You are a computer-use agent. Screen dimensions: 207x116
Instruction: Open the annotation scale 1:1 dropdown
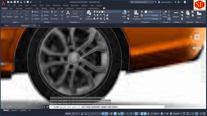(x=155, y=113)
